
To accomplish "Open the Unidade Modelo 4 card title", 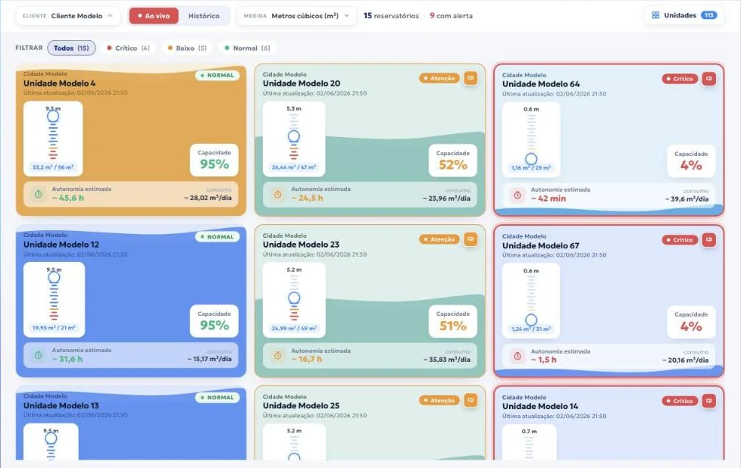I will coord(60,83).
